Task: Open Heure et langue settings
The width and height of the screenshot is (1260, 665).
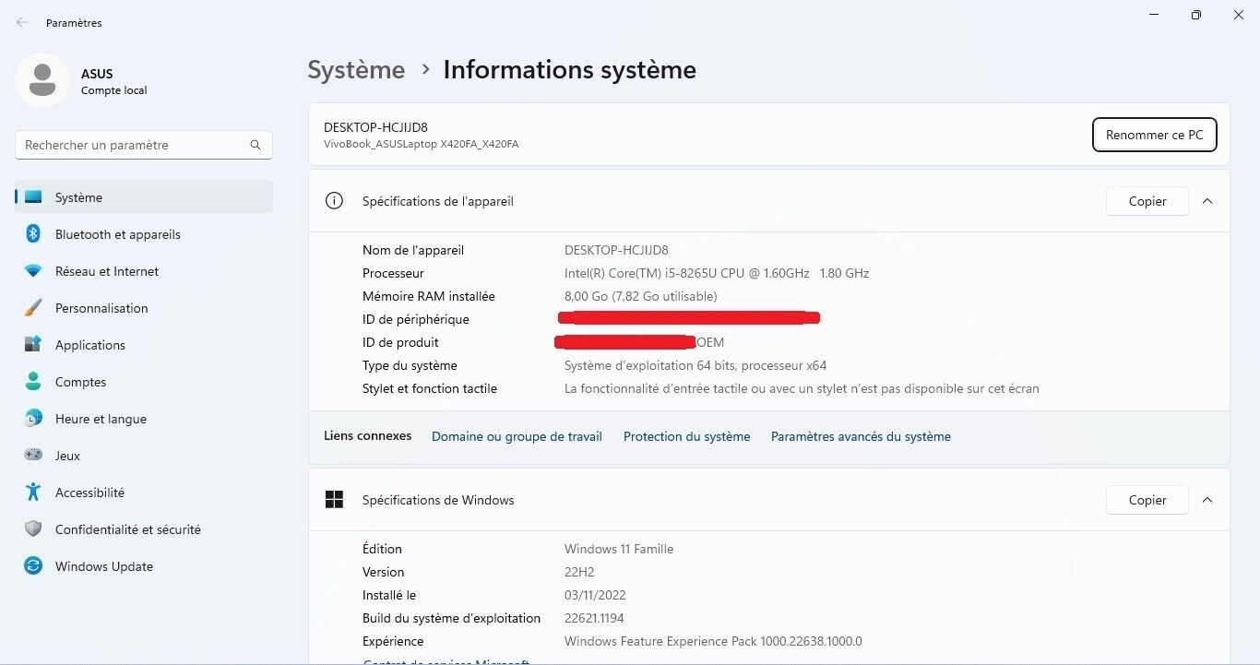Action: [x=144, y=419]
